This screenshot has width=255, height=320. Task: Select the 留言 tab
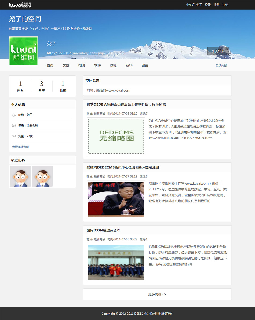click(145, 65)
